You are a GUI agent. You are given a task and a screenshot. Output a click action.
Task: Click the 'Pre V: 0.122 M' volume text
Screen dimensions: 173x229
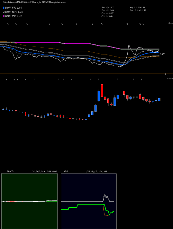138,10
